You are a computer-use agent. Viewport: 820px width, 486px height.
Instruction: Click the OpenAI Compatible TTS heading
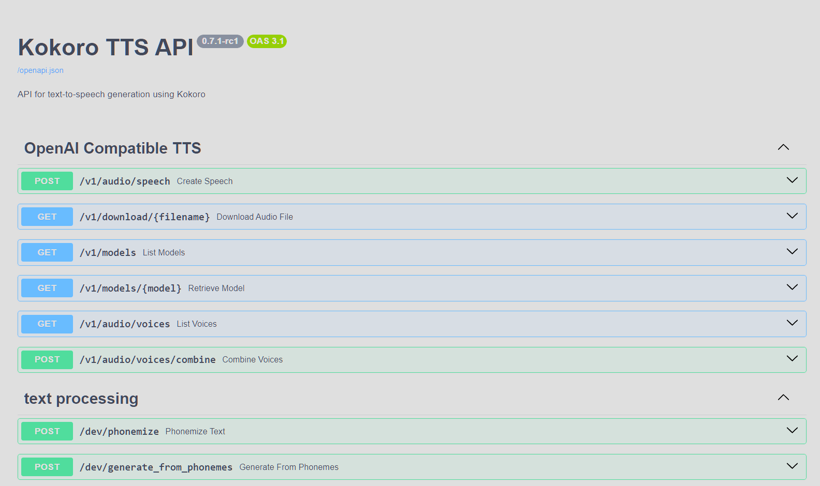point(112,148)
